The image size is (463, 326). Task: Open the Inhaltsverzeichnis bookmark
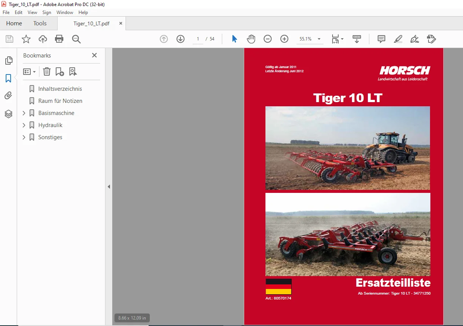click(x=60, y=89)
